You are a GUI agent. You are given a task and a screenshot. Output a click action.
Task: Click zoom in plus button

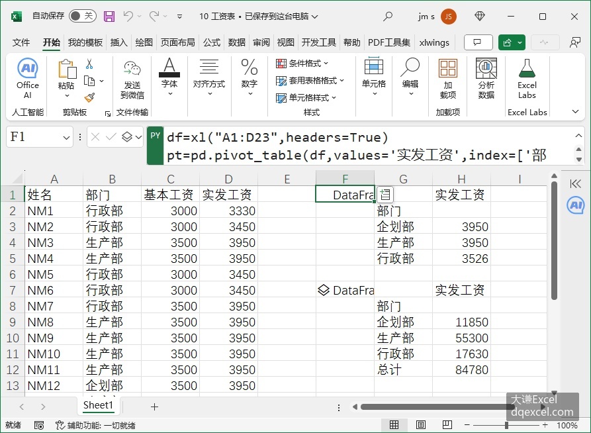click(545, 425)
